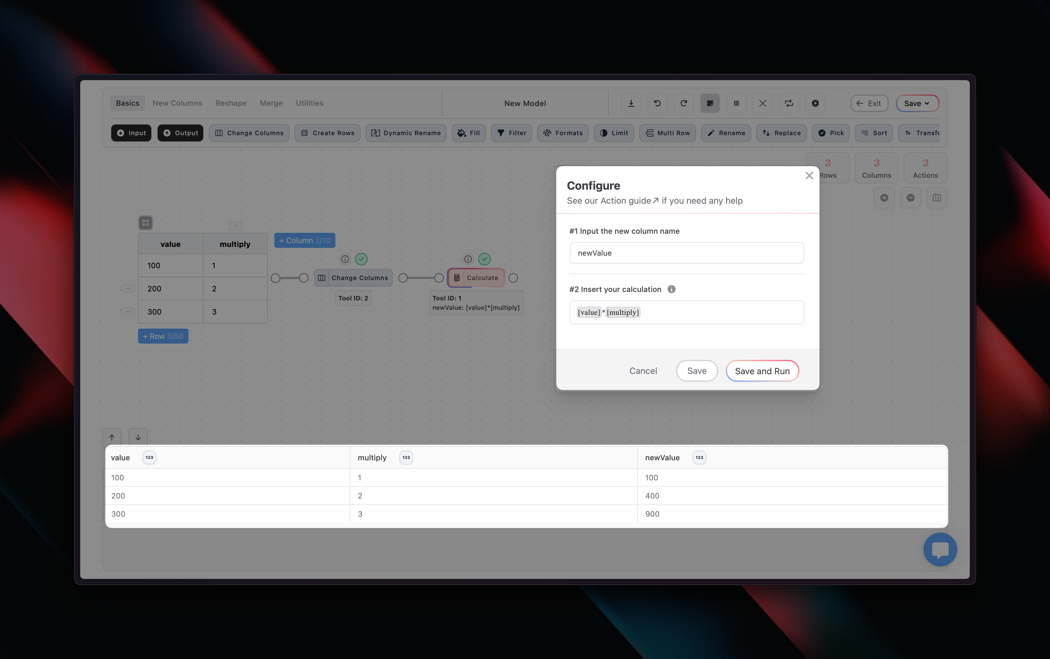The height and width of the screenshot is (659, 1050).
Task: Click the new column name field
Action: (686, 253)
